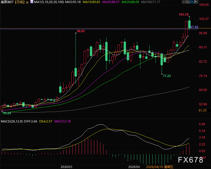Screen dimensions: 211x169
Task: Click the 2.22 MACD axis value
Action: 202,144
